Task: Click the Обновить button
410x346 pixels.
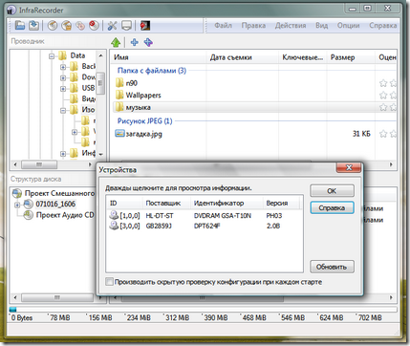Action: [x=332, y=267]
